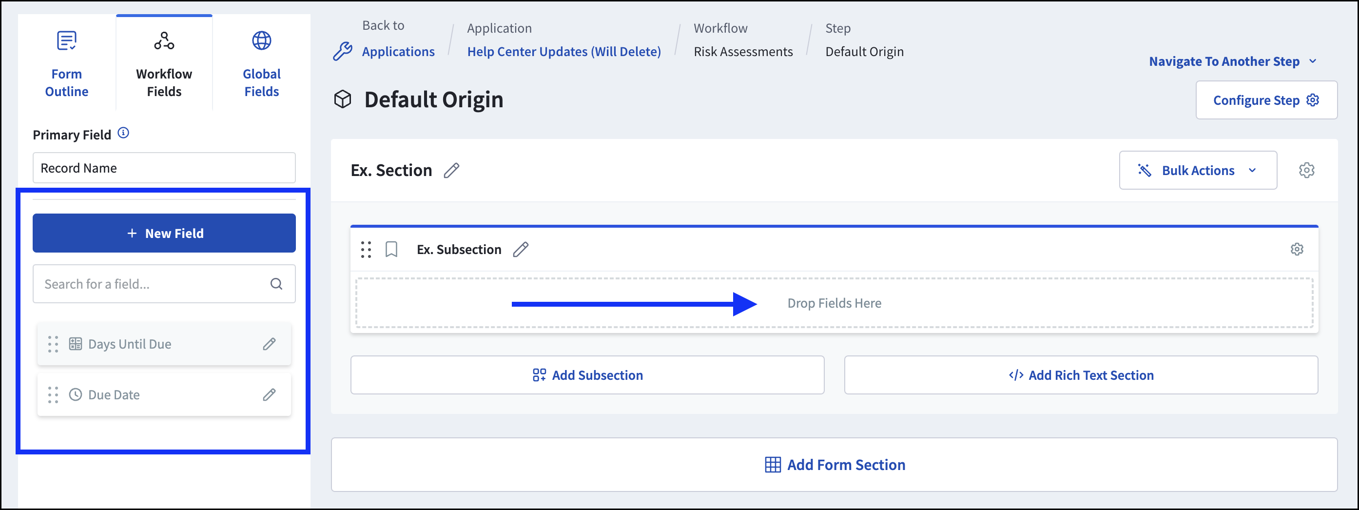Screen dimensions: 1359x510
Task: Click the Add Subsection button
Action: tap(587, 375)
